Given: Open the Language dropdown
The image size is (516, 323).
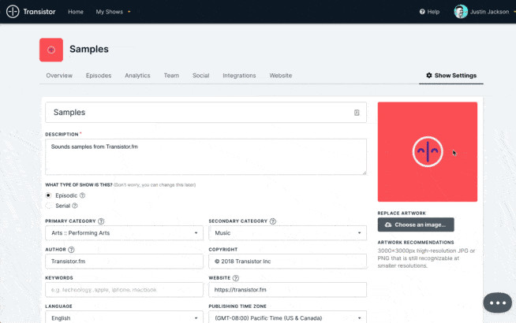Looking at the screenshot, I should [124, 318].
